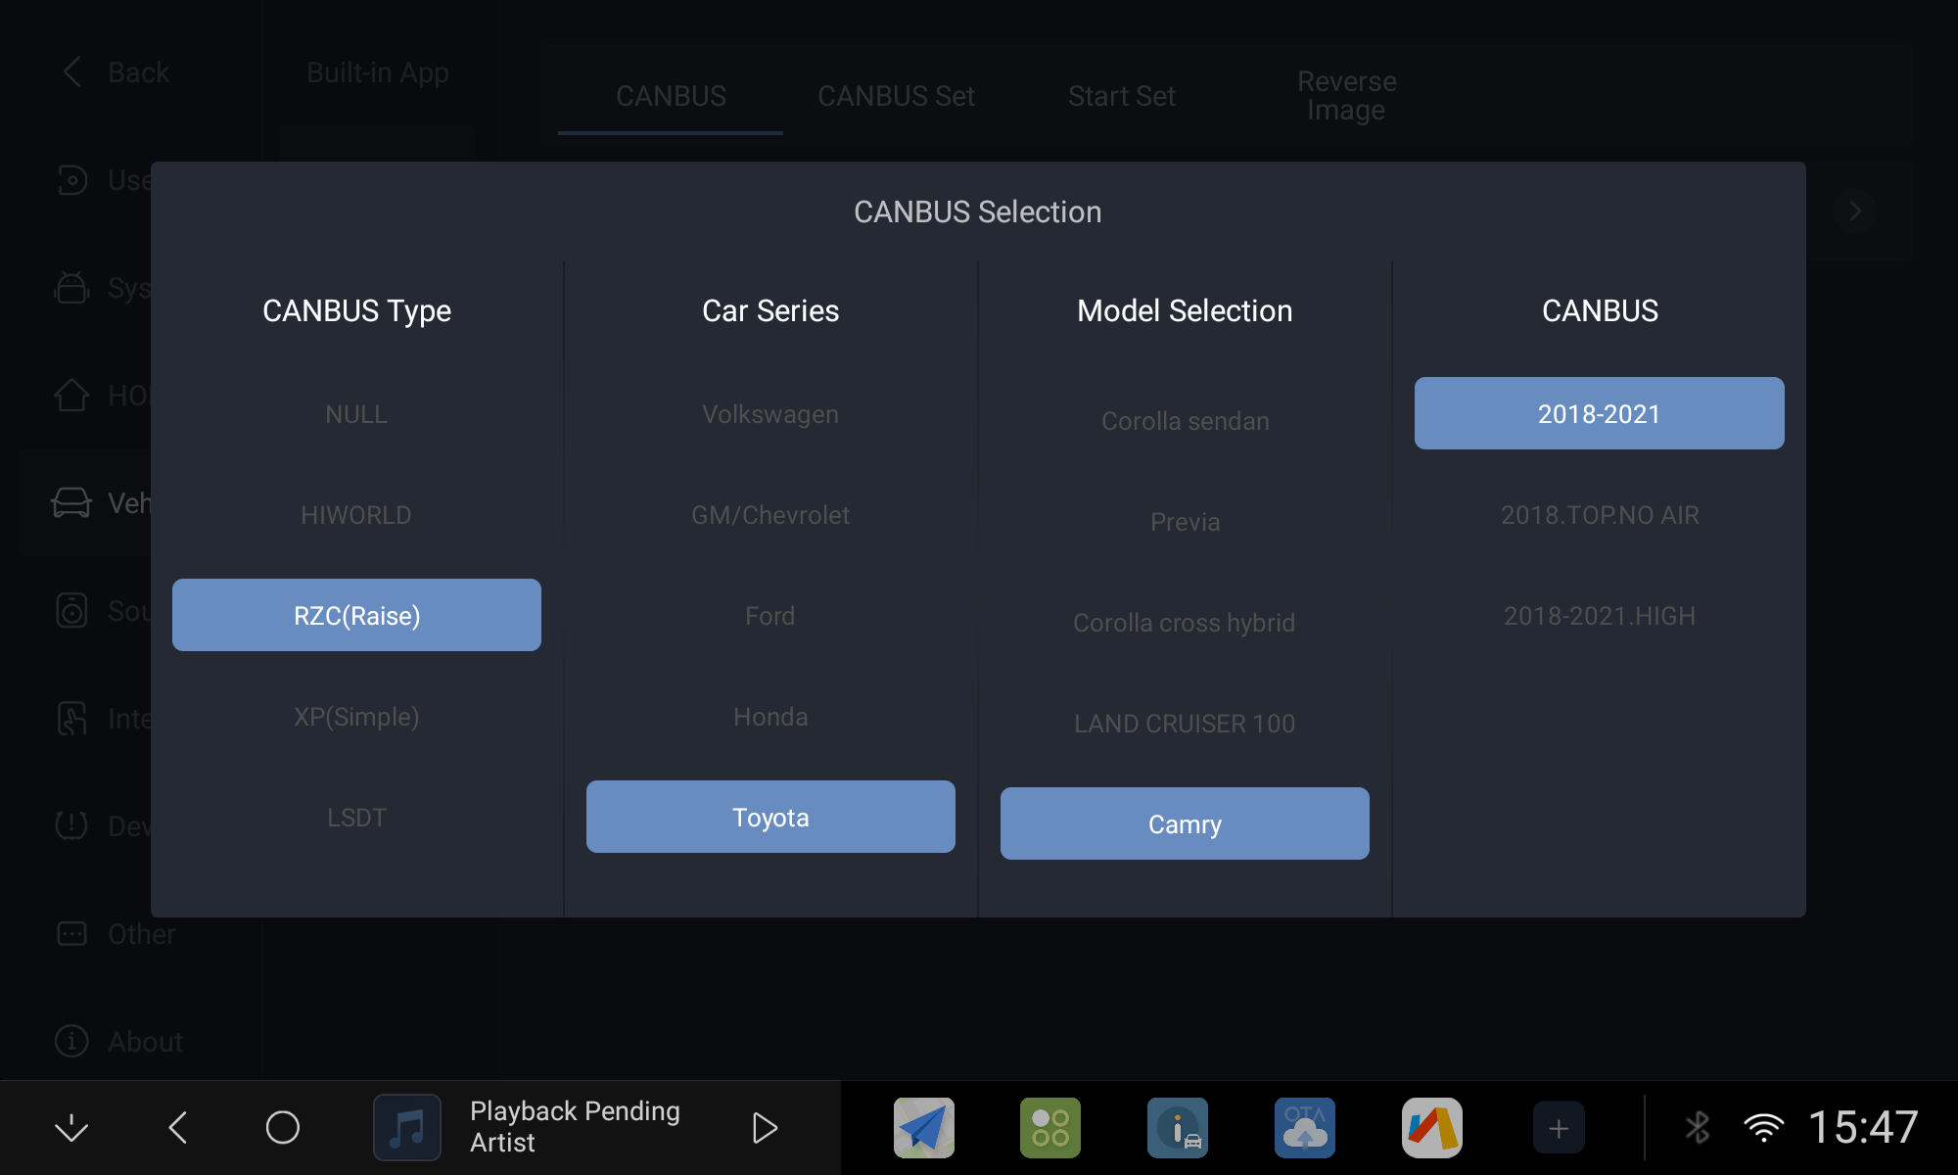1958x1175 pixels.
Task: Open the green four-circles app launcher
Action: [1050, 1127]
